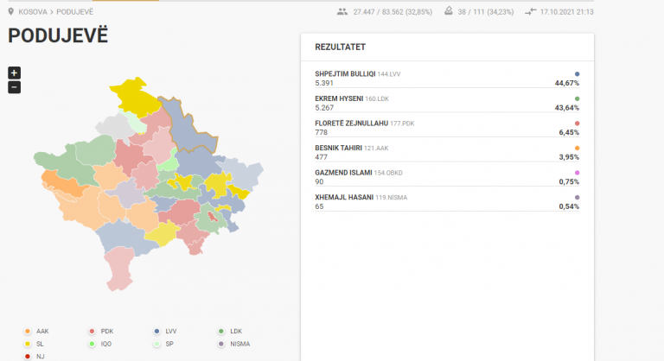Toggle SL party in legend

pos(34,344)
